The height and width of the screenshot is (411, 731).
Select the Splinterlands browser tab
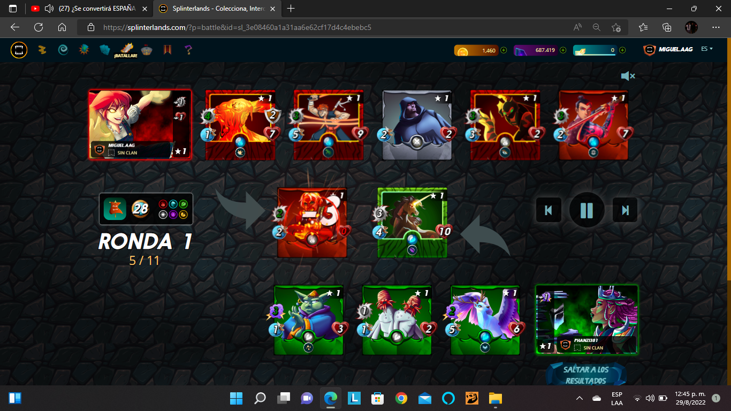coord(217,9)
